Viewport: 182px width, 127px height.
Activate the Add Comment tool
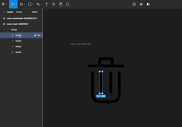click(x=68, y=4)
